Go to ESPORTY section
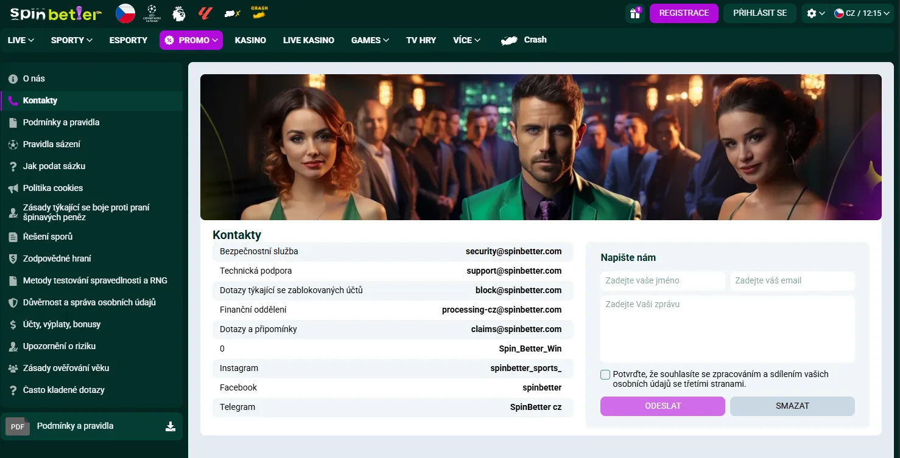The image size is (900, 458). (128, 40)
